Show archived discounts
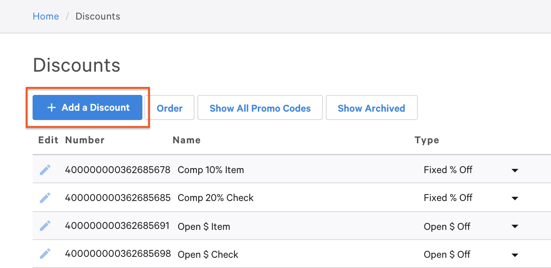 (371, 108)
